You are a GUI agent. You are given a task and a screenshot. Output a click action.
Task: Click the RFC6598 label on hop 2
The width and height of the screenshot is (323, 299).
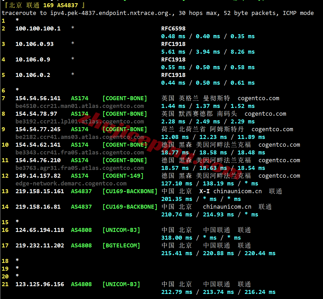(x=173, y=29)
